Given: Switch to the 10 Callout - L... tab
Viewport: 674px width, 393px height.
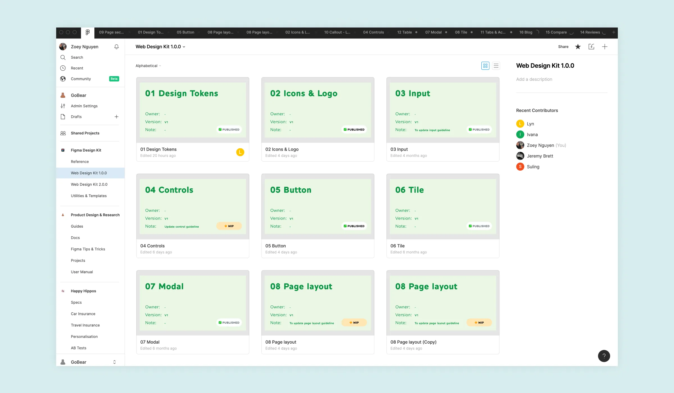Looking at the screenshot, I should 337,32.
